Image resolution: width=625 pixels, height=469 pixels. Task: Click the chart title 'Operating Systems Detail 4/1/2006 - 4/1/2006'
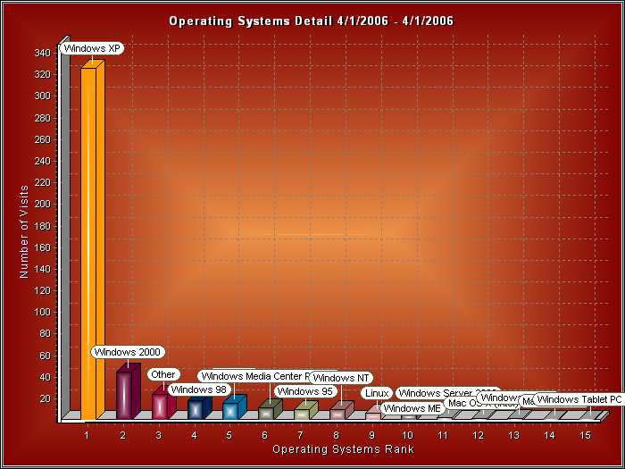312,21
